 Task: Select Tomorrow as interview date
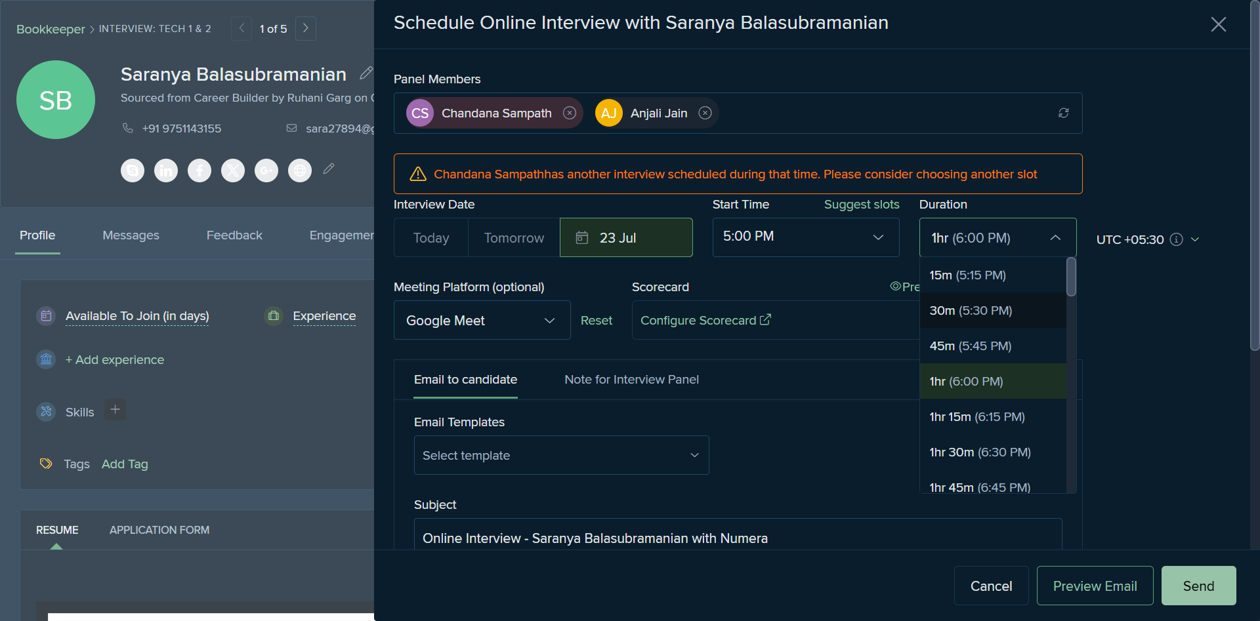[x=514, y=237]
